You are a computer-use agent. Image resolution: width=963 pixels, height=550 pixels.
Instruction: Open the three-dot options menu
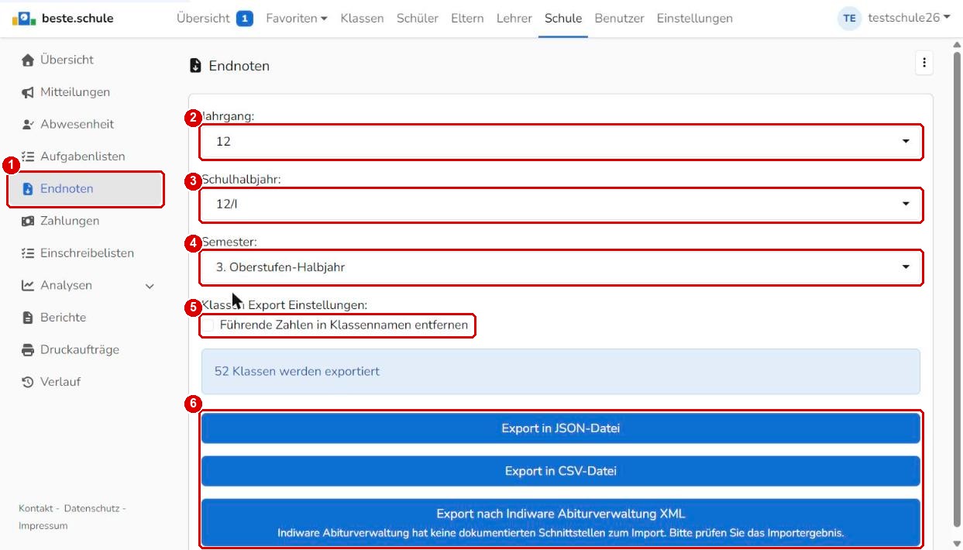[923, 64]
